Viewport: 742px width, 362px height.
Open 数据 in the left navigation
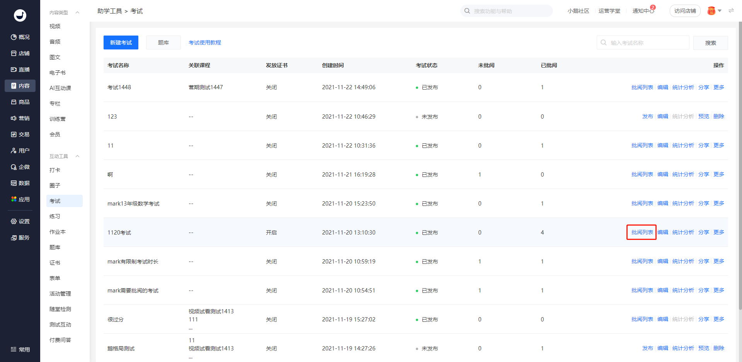point(20,183)
